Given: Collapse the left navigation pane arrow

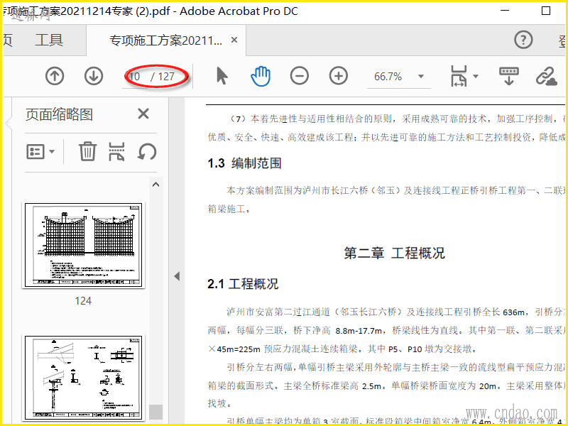Looking at the screenshot, I should click(177, 276).
